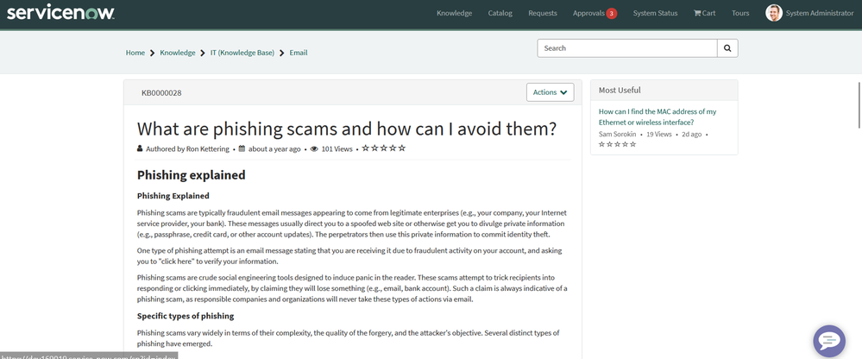Go to Requests in navigation
Screen dimensions: 862x359
pyautogui.click(x=542, y=13)
